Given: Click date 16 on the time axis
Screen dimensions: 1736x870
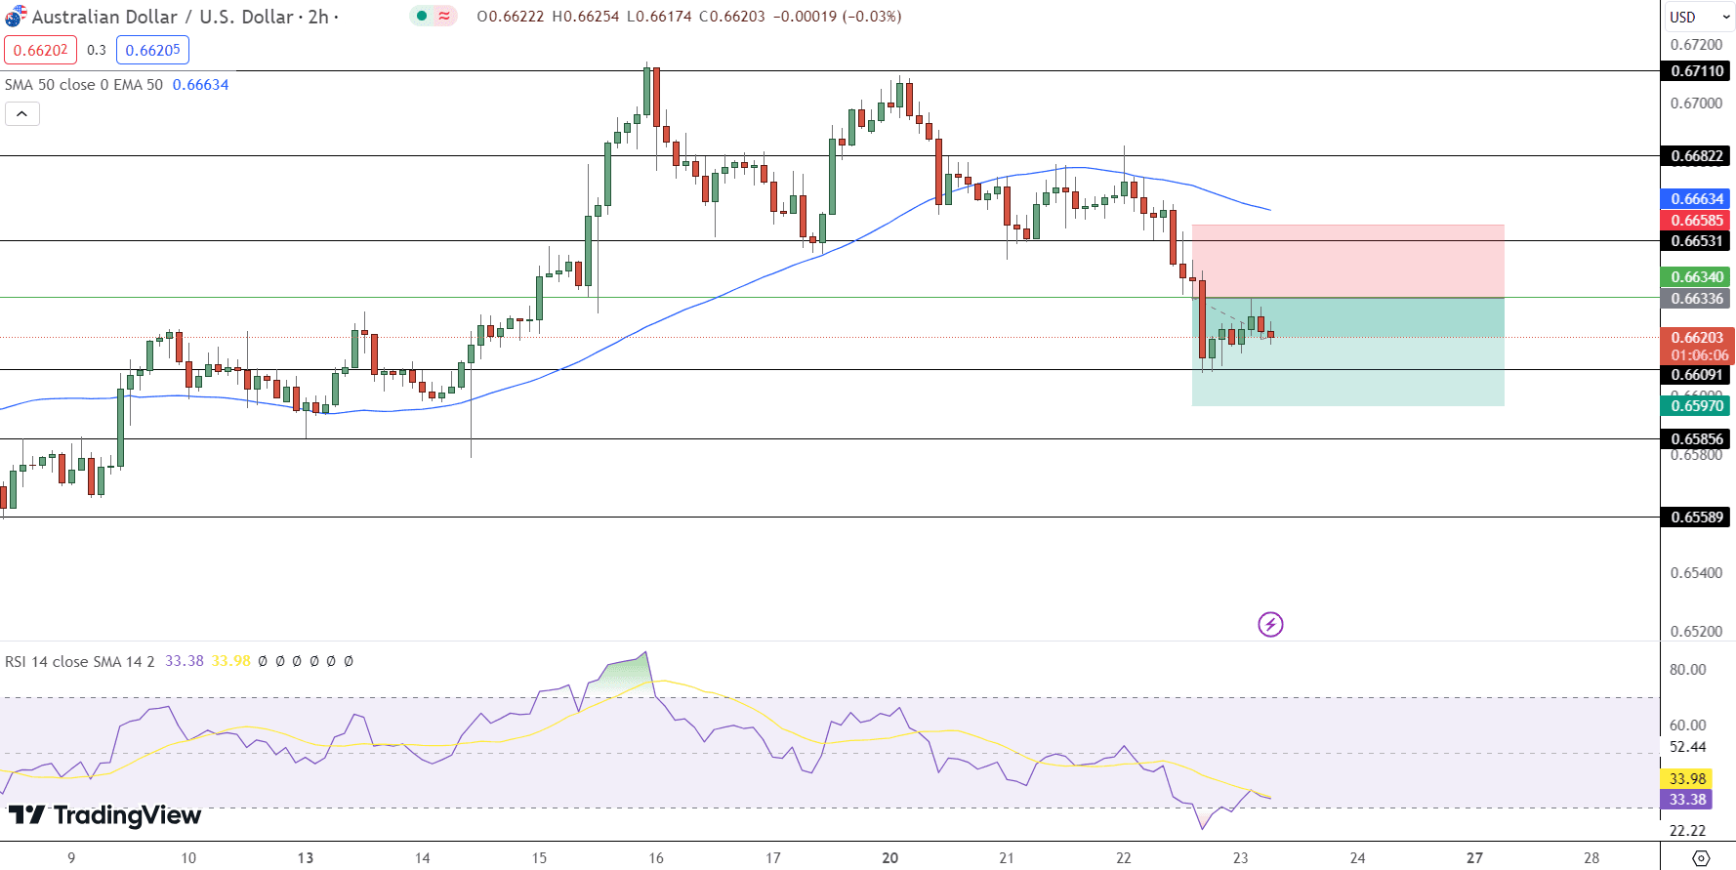Looking at the screenshot, I should point(656,858).
